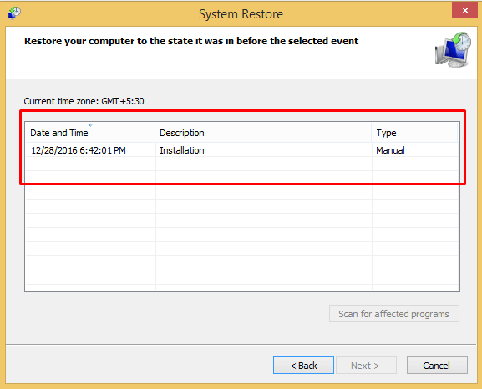Viewport: 482px width, 389px height.
Task: Click the Current time zone GMT+5:30 label
Action: tap(84, 101)
